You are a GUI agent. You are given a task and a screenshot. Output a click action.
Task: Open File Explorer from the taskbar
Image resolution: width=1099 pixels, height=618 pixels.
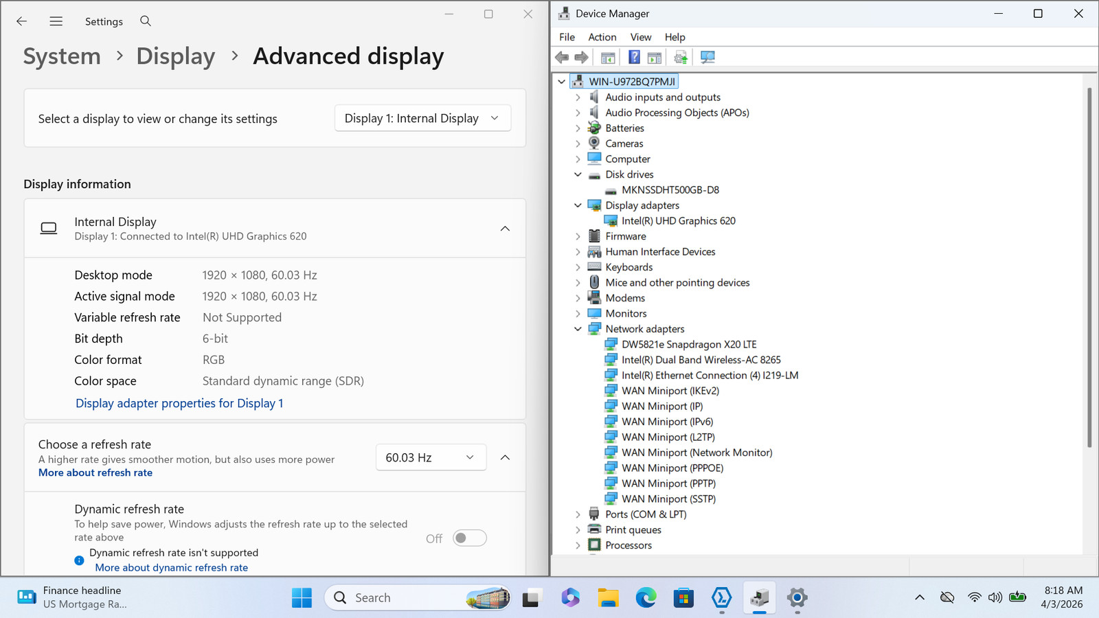pyautogui.click(x=608, y=598)
